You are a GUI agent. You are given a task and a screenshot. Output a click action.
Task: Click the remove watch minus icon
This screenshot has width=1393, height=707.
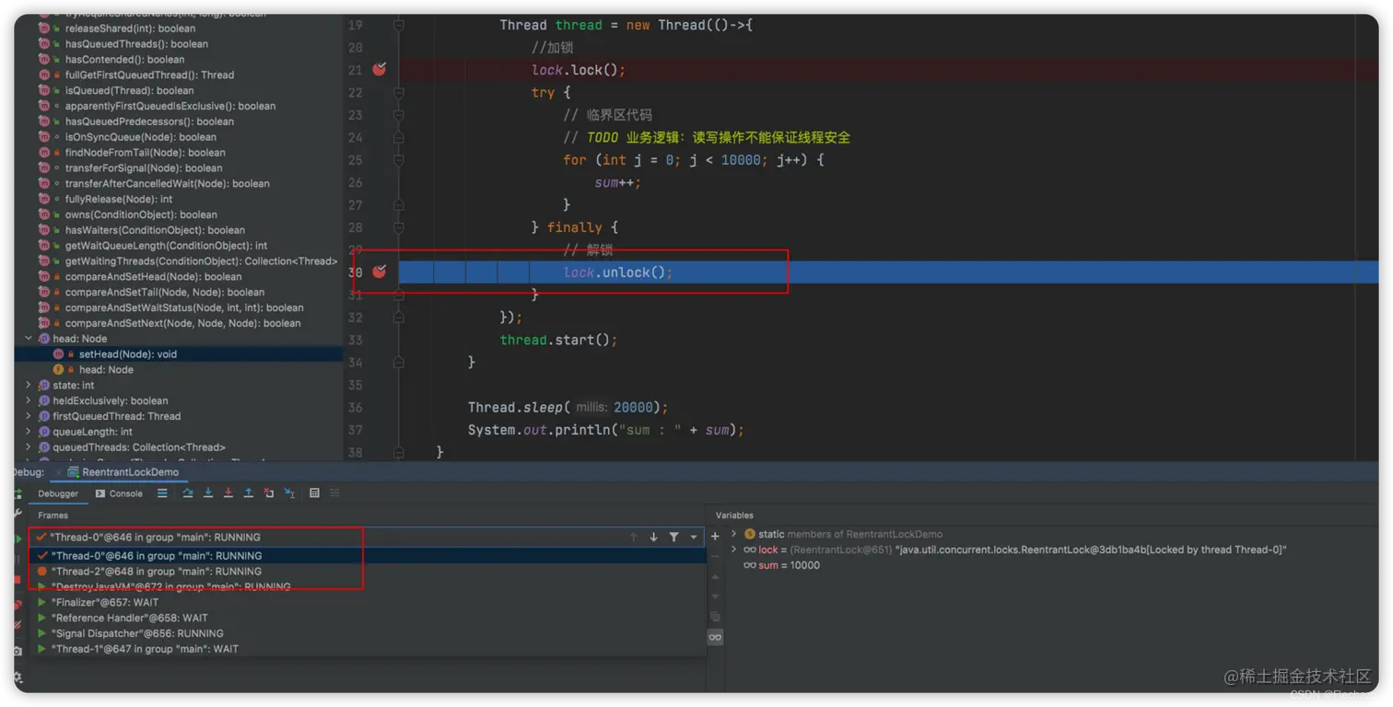[x=715, y=556]
